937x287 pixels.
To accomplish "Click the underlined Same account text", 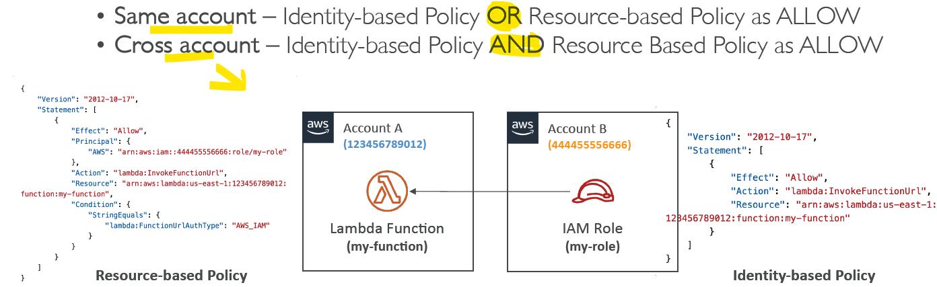I will [185, 17].
